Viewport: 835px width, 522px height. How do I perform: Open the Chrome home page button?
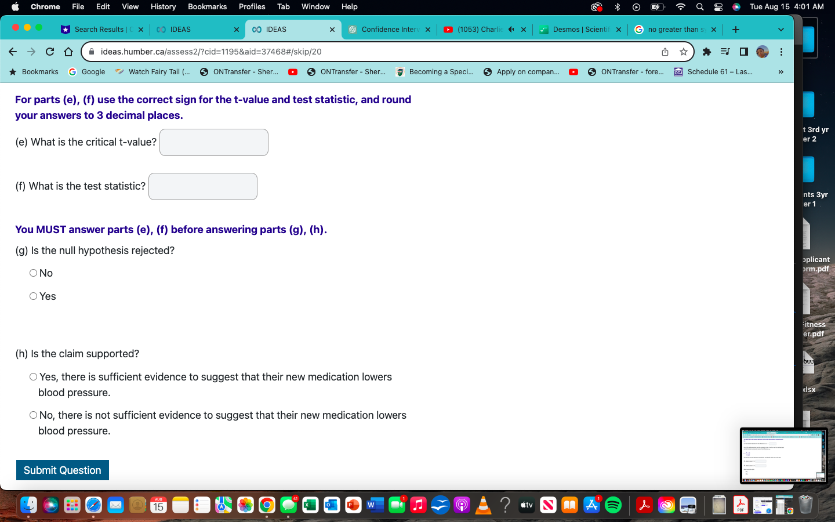pos(68,52)
